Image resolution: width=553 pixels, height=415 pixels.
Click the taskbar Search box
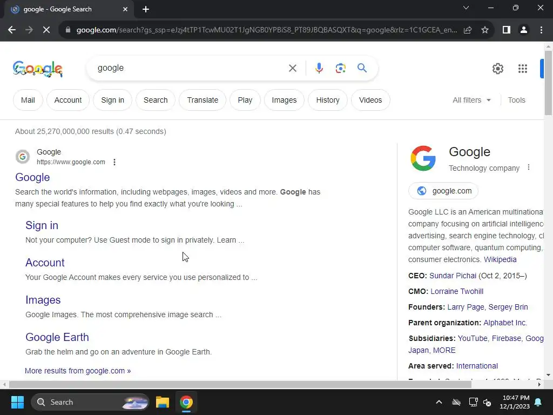(90, 402)
